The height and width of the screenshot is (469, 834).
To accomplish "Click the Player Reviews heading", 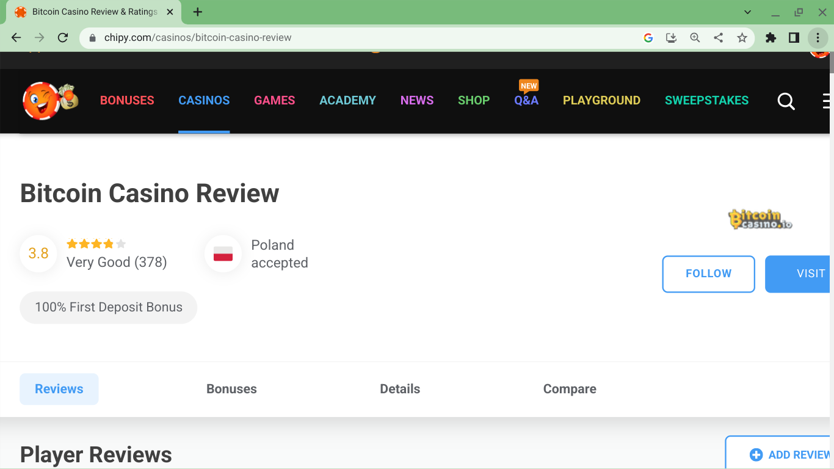I will (x=96, y=455).
